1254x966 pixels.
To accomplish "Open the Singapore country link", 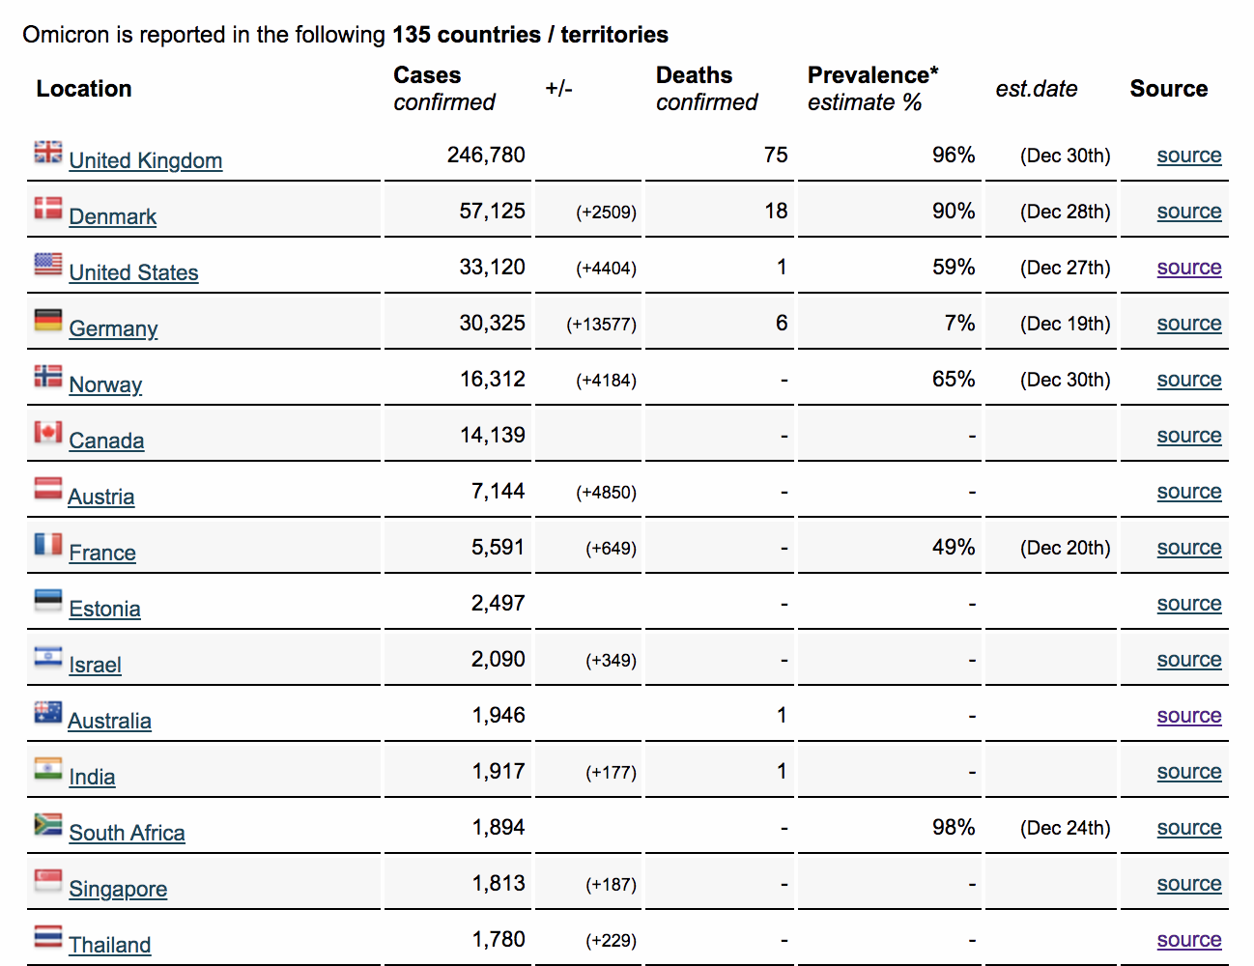I will click(x=118, y=889).
